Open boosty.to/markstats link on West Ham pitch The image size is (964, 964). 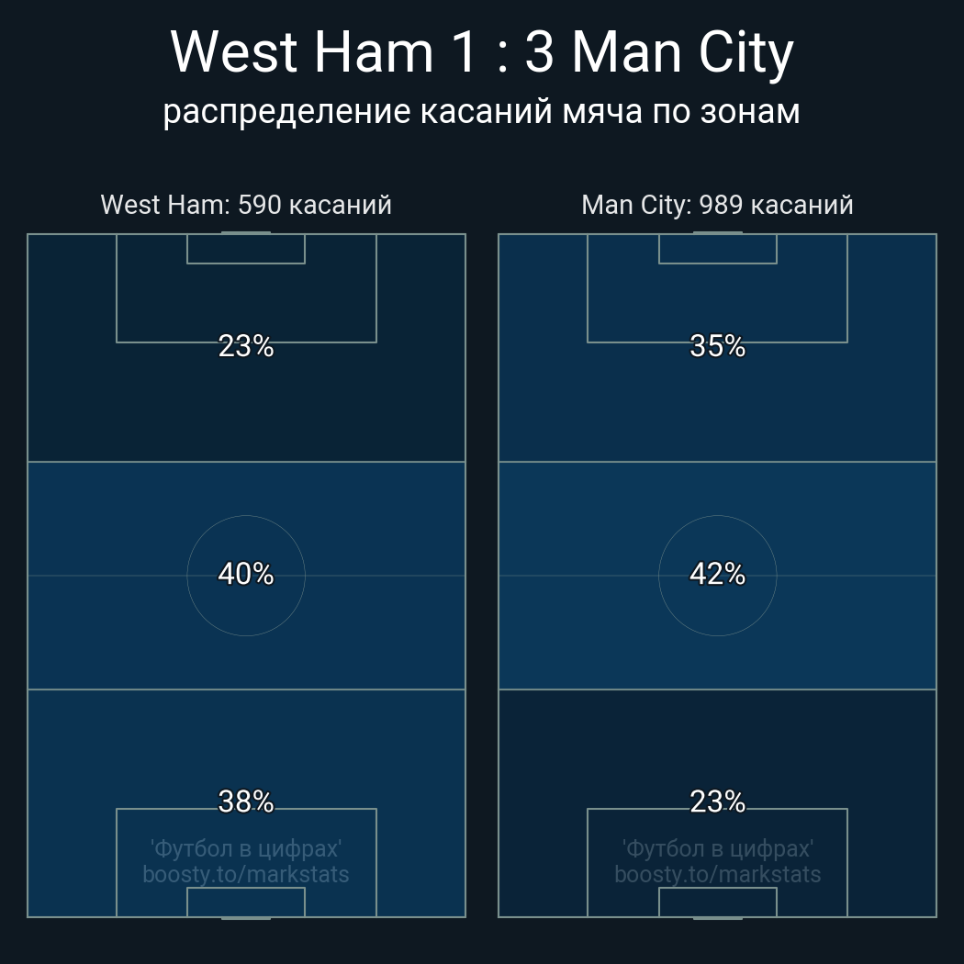[x=246, y=874]
